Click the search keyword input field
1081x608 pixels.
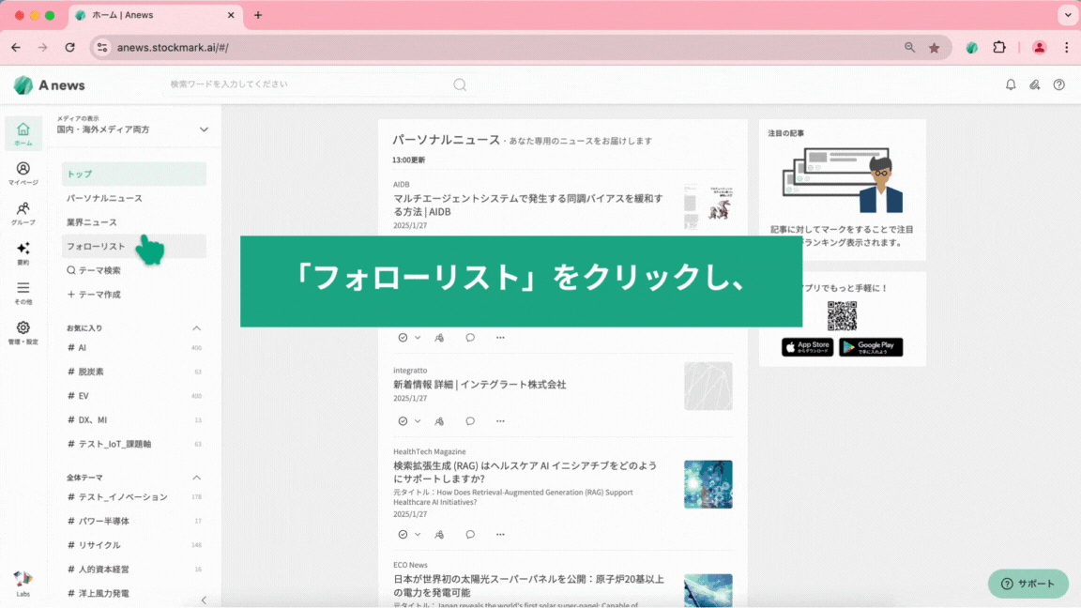(310, 84)
